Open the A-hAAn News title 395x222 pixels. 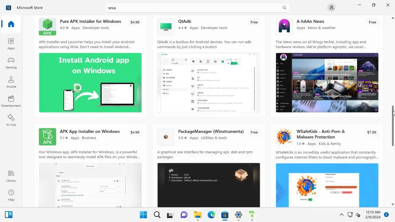click(x=310, y=21)
